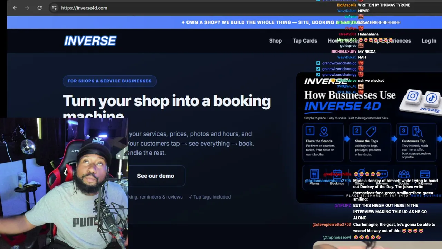Open the Log In link
This screenshot has width=442, height=249.
tap(429, 40)
